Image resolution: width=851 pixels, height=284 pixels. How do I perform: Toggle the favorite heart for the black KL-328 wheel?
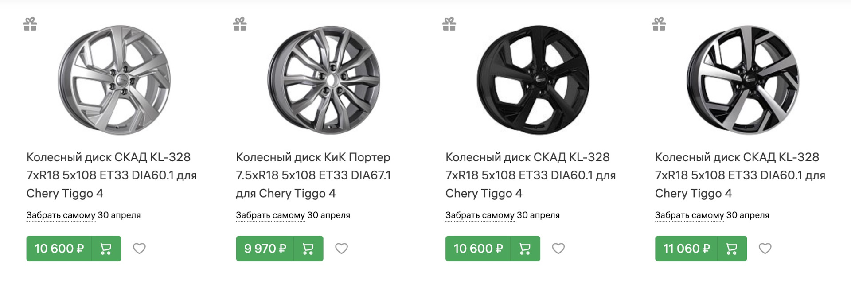point(558,249)
